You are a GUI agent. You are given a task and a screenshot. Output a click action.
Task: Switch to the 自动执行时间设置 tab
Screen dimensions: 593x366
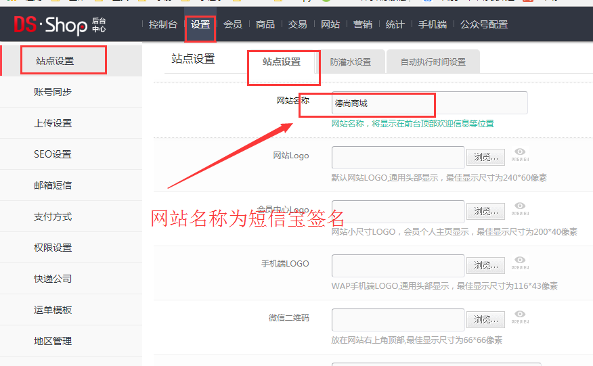[433, 62]
